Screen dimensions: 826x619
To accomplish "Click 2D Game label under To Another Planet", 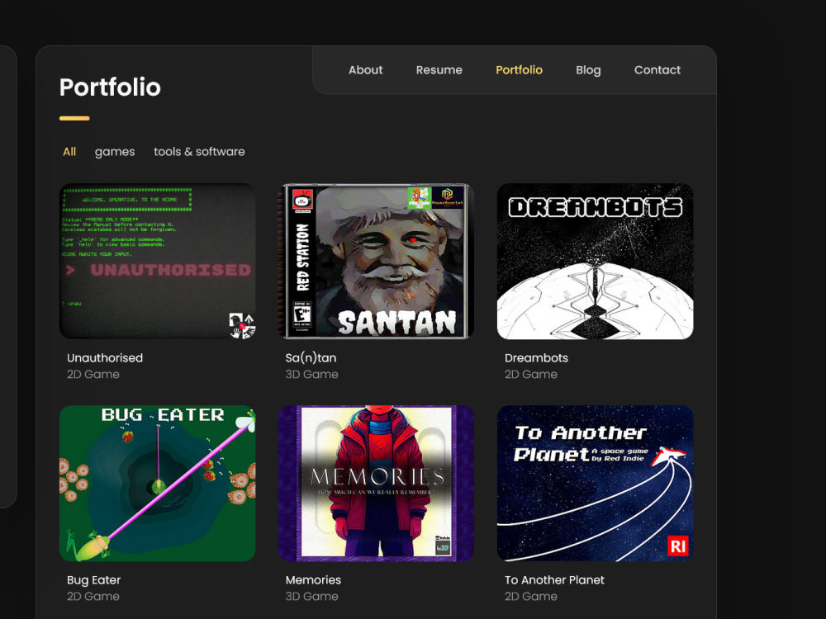I will (x=531, y=597).
